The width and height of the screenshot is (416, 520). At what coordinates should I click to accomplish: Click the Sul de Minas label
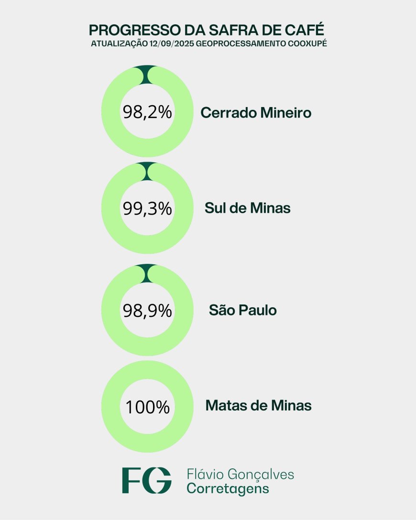click(248, 208)
